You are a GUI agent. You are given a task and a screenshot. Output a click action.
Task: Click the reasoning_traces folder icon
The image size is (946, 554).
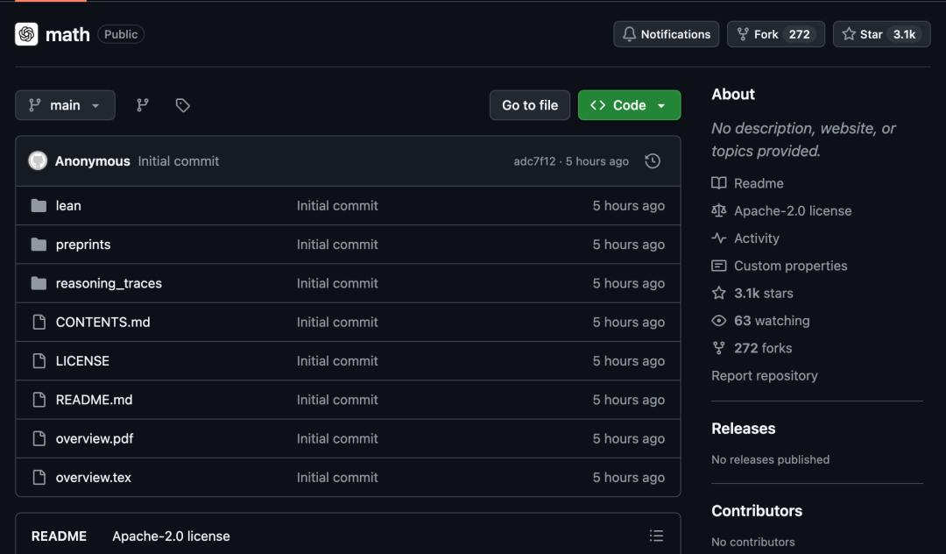point(39,283)
